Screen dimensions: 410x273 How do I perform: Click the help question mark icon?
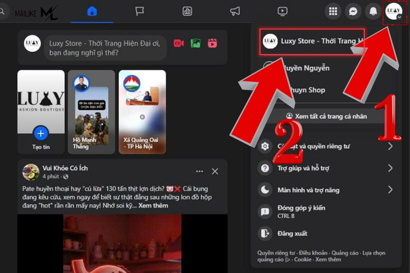pyautogui.click(x=265, y=168)
